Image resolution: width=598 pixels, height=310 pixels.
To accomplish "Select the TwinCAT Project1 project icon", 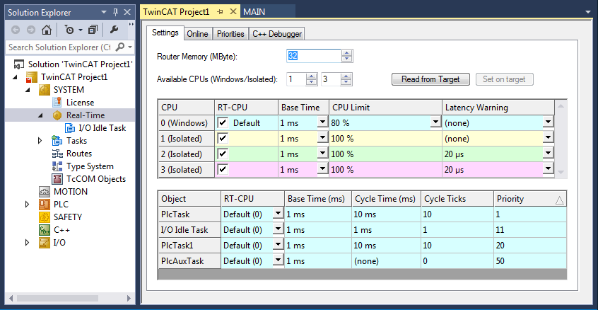I will 31,77.
